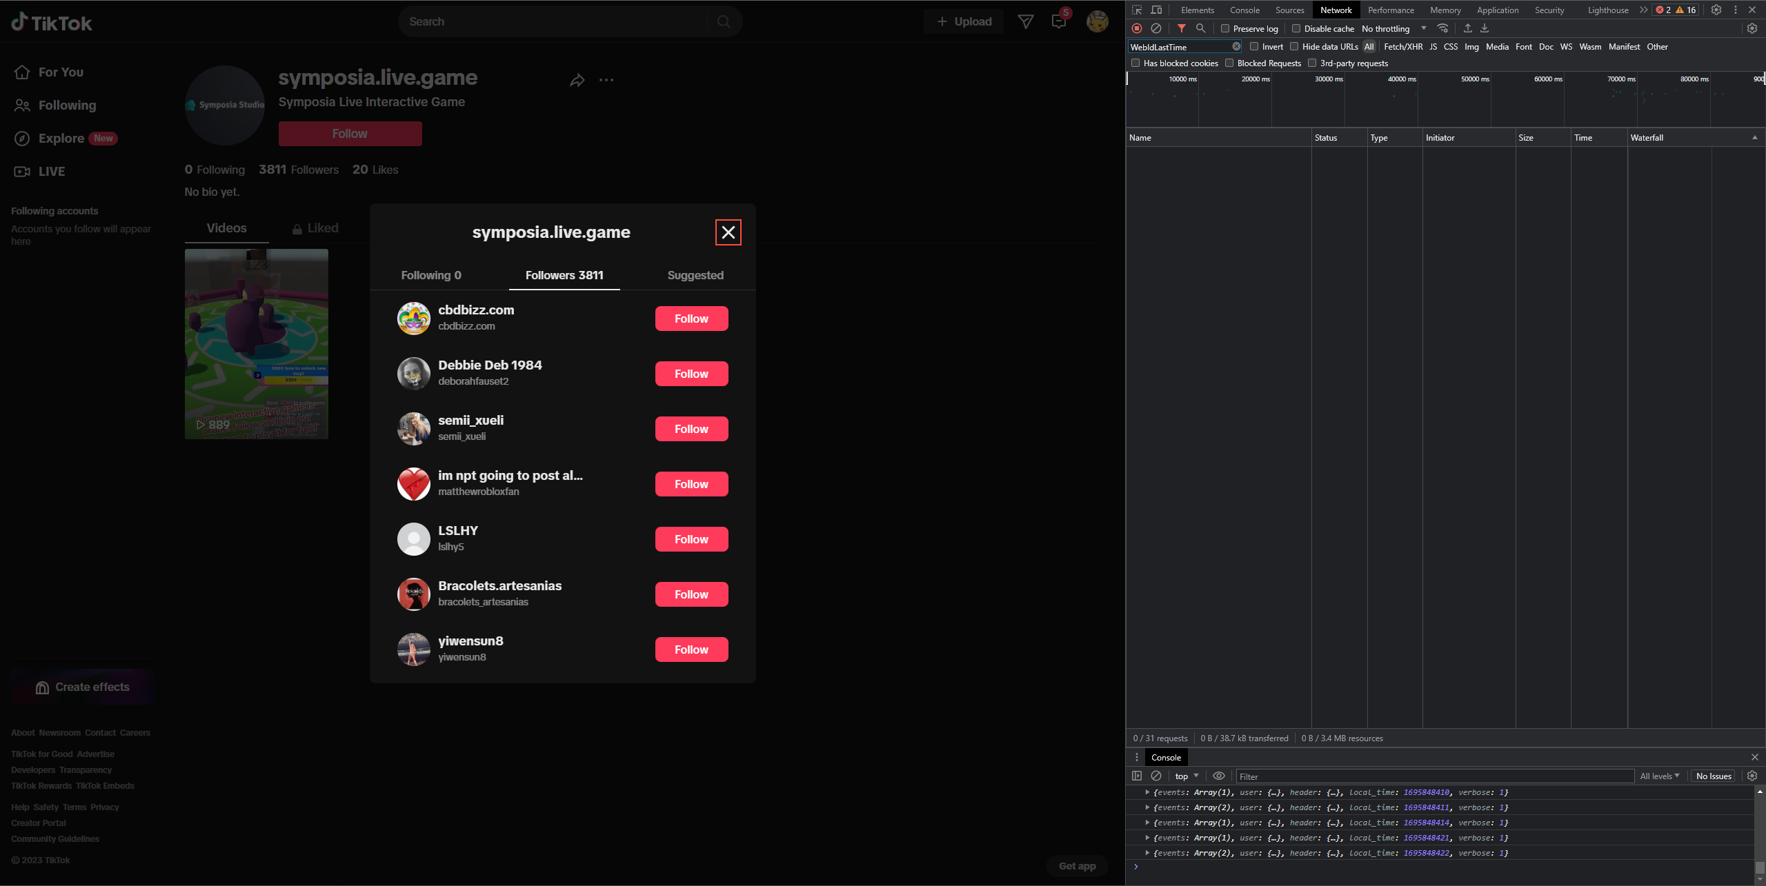Expand console entry local_time 1695848414
This screenshot has height=886, width=1766.
pyautogui.click(x=1148, y=823)
